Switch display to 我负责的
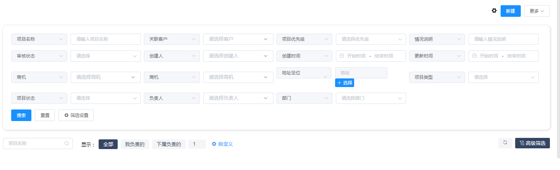Viewport: 560px width, 170px height. coord(134,144)
